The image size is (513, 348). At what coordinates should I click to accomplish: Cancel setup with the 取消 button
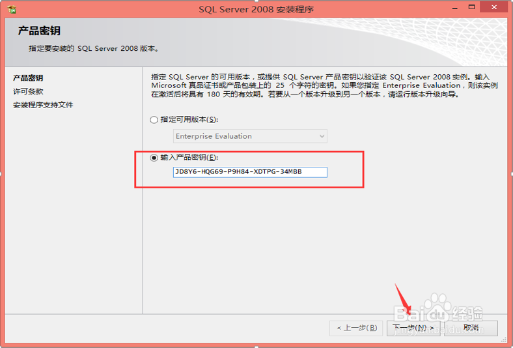(471, 328)
